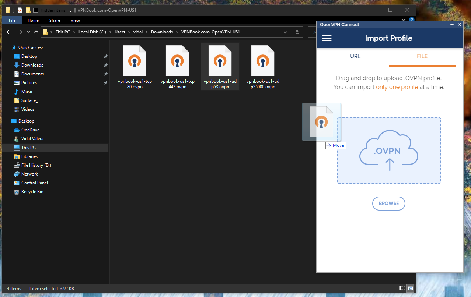471x297 pixels.
Task: Open the File menu tab
Action: (12, 20)
